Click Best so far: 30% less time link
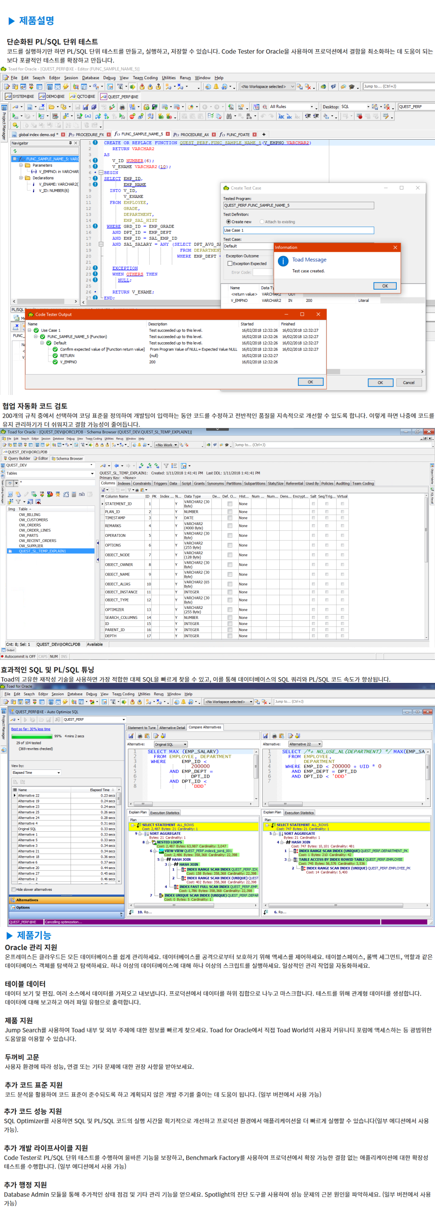 coord(30,729)
